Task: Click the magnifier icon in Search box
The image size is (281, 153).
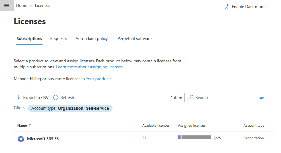Action: point(191,97)
